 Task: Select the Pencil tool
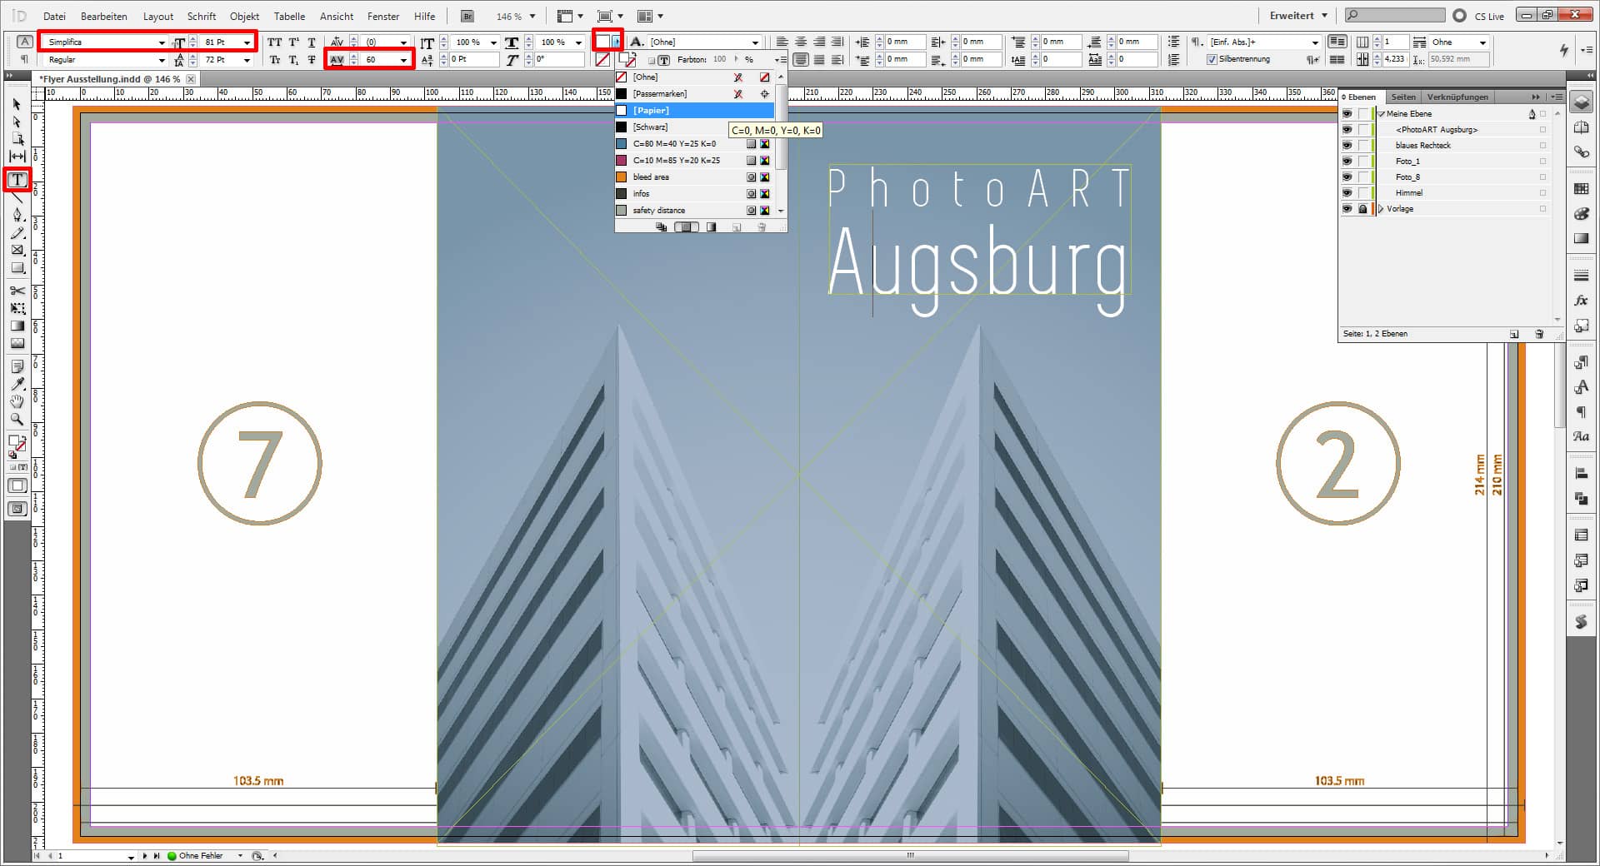[17, 233]
